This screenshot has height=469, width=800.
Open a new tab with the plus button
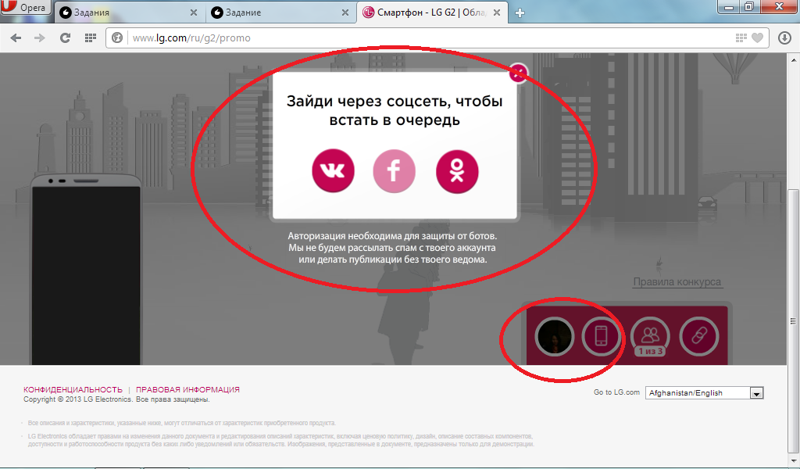(x=520, y=13)
